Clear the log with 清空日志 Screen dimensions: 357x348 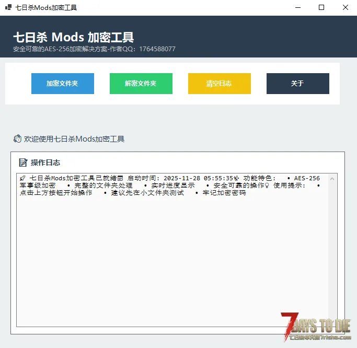click(219, 84)
